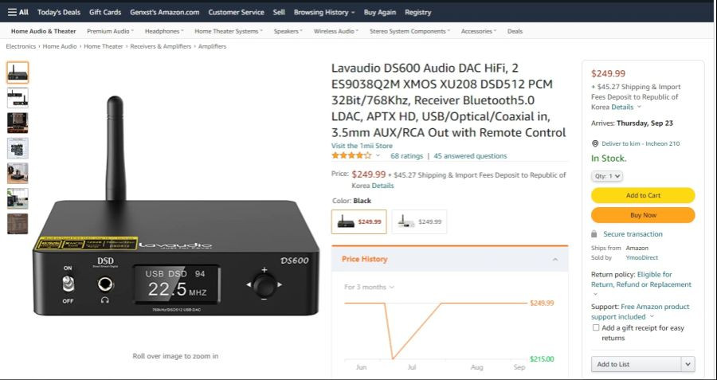Open Speakers submenu
The height and width of the screenshot is (380, 717).
click(x=288, y=31)
